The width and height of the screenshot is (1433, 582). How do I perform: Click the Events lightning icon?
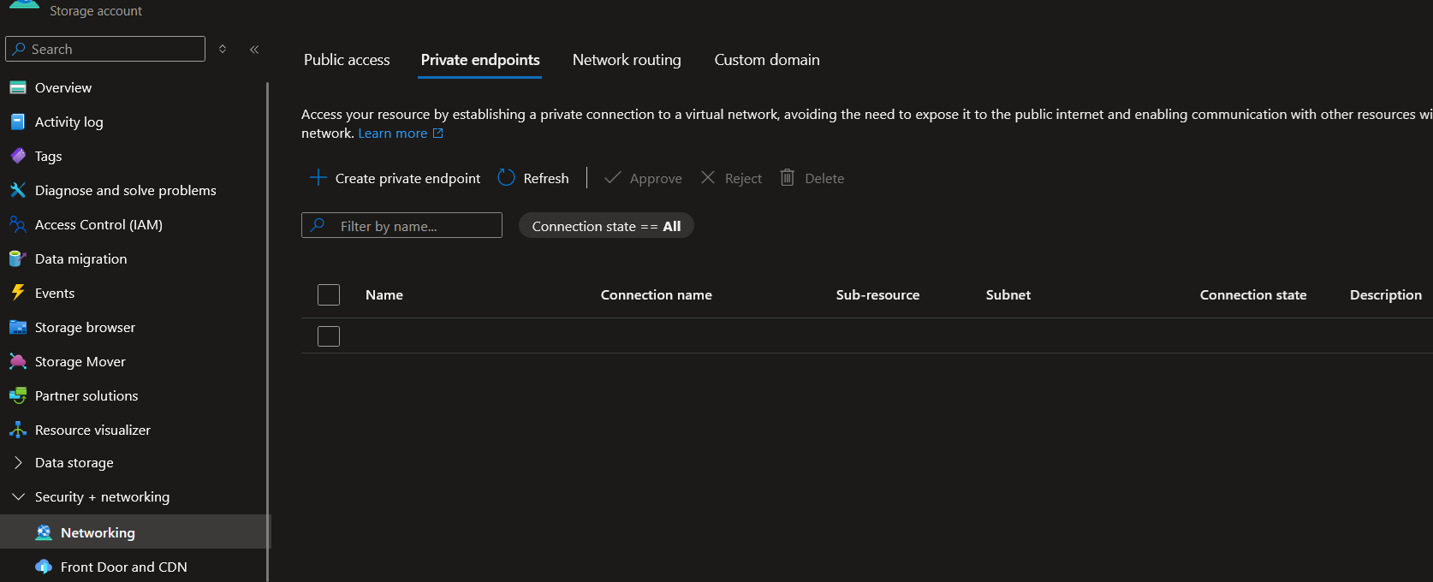18,293
